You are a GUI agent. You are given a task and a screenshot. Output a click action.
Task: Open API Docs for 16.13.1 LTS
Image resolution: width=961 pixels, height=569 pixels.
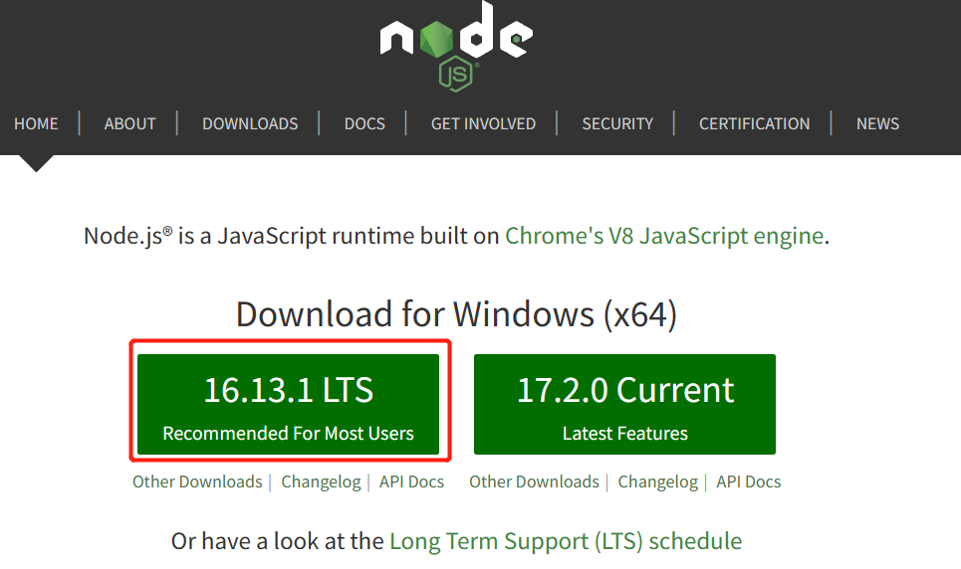[x=411, y=482]
